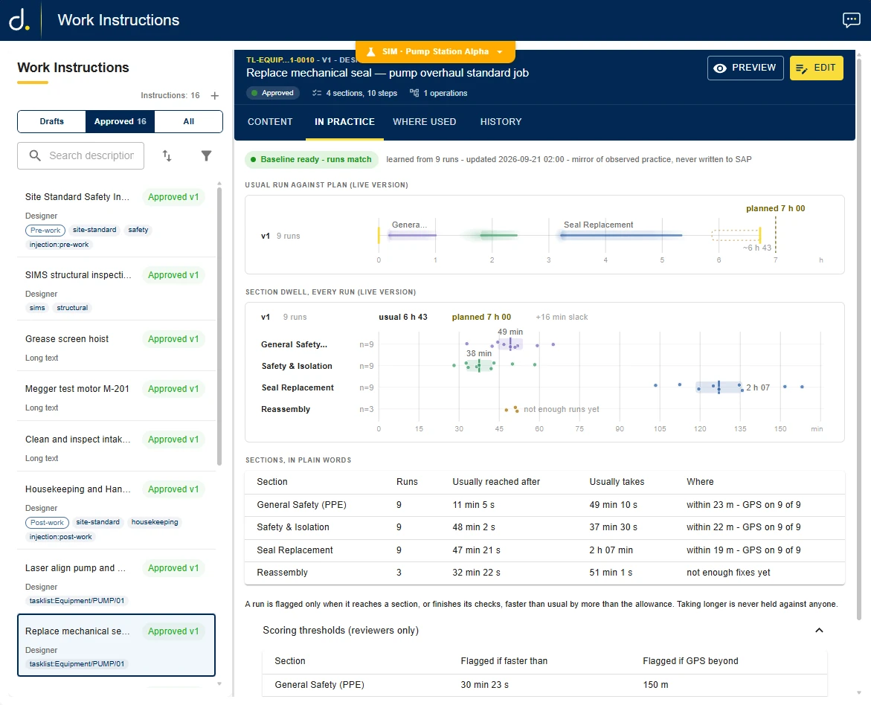This screenshot has width=871, height=705.
Task: Show All instructions
Action: 189,122
